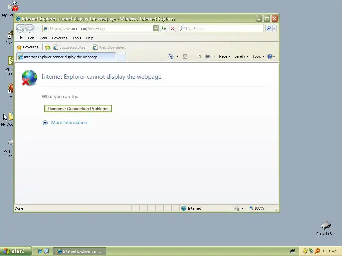This screenshot has width=342, height=256.
Task: Open a new blank tab
Action: (121, 57)
